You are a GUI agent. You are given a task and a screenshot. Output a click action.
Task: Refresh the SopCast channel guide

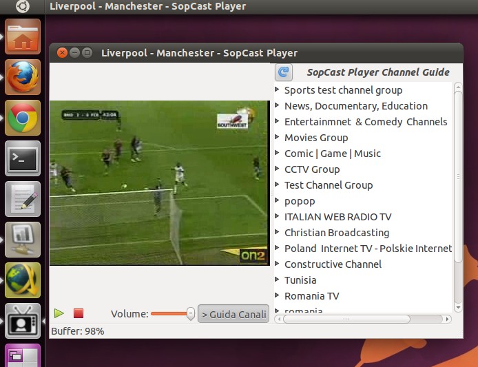coord(284,72)
